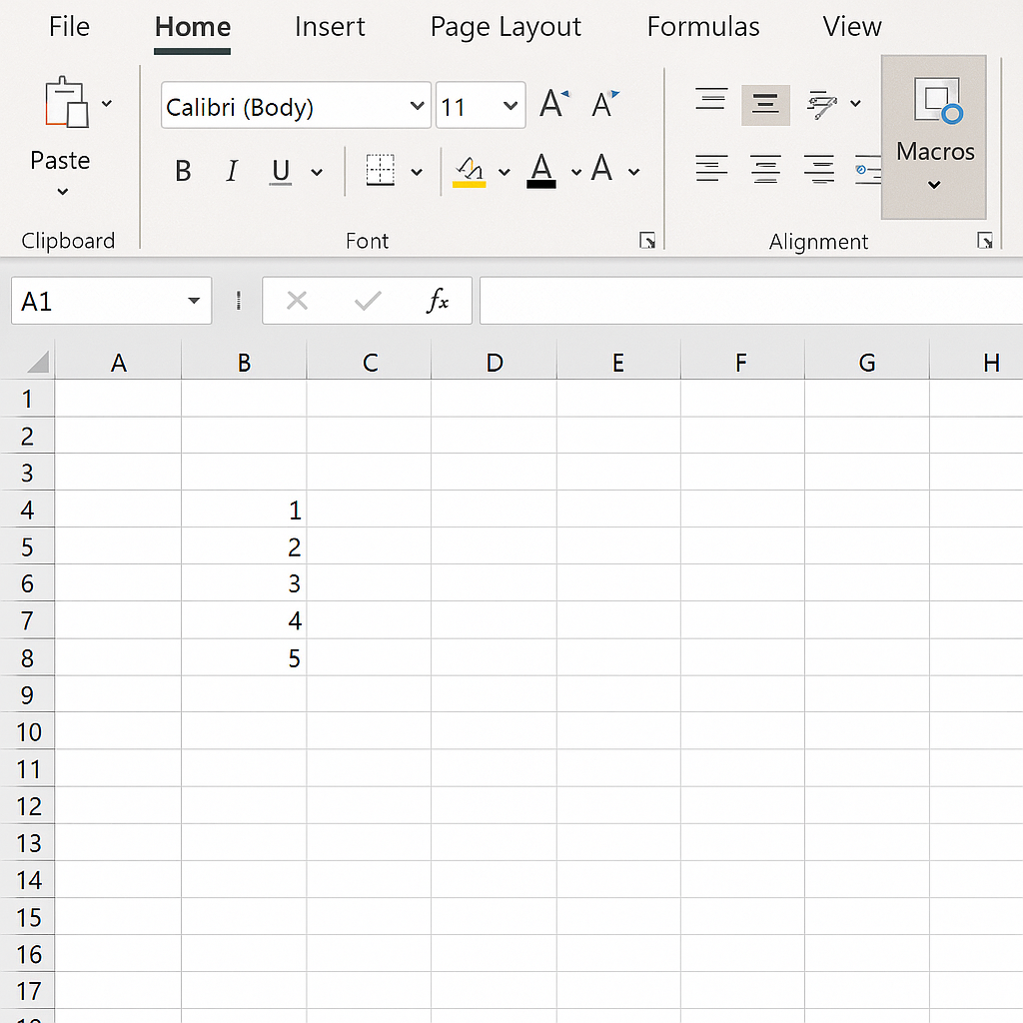Open the Alignment dialog launcher
This screenshot has width=1023, height=1023.
point(985,241)
